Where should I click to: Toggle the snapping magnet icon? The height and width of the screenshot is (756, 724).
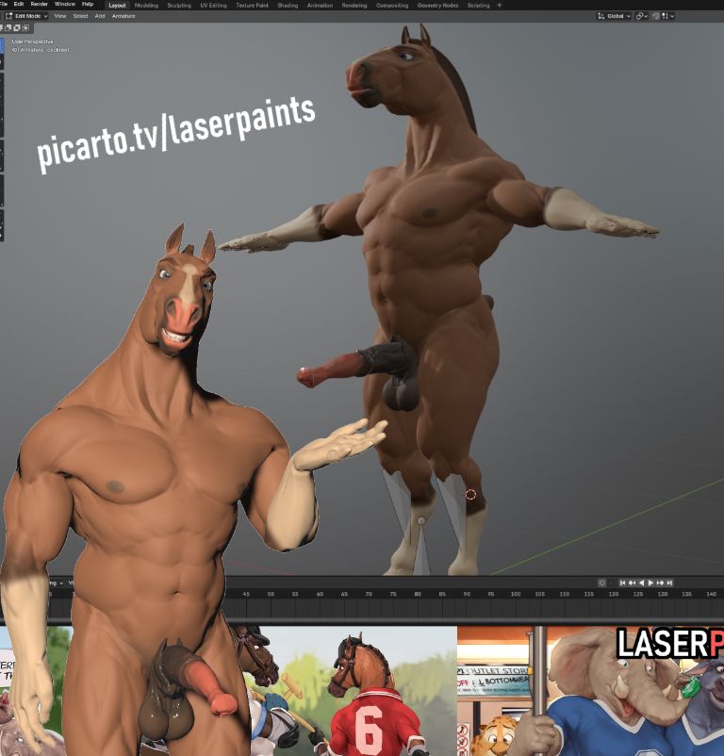(x=656, y=16)
